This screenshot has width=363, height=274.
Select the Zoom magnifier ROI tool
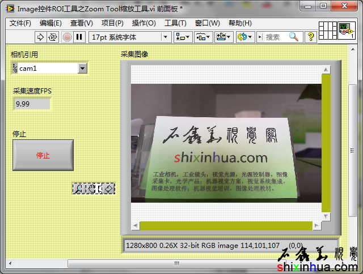click(x=79, y=189)
